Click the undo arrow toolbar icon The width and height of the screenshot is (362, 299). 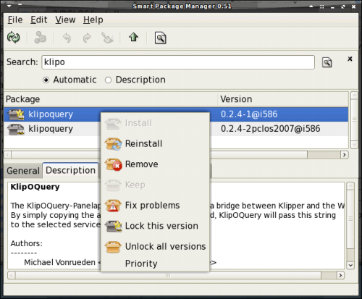(x=67, y=38)
